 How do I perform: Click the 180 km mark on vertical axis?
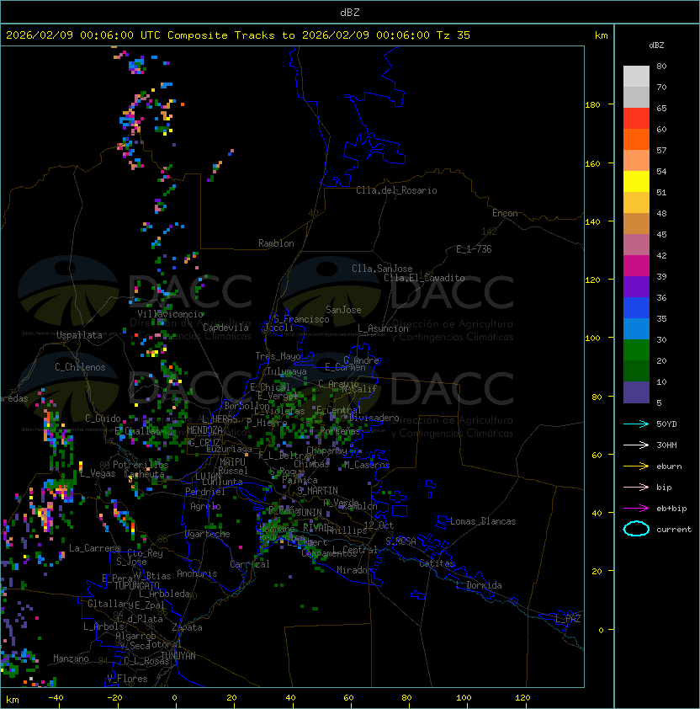point(592,105)
